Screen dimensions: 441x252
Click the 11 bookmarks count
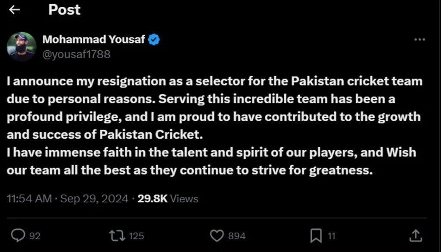331,236
